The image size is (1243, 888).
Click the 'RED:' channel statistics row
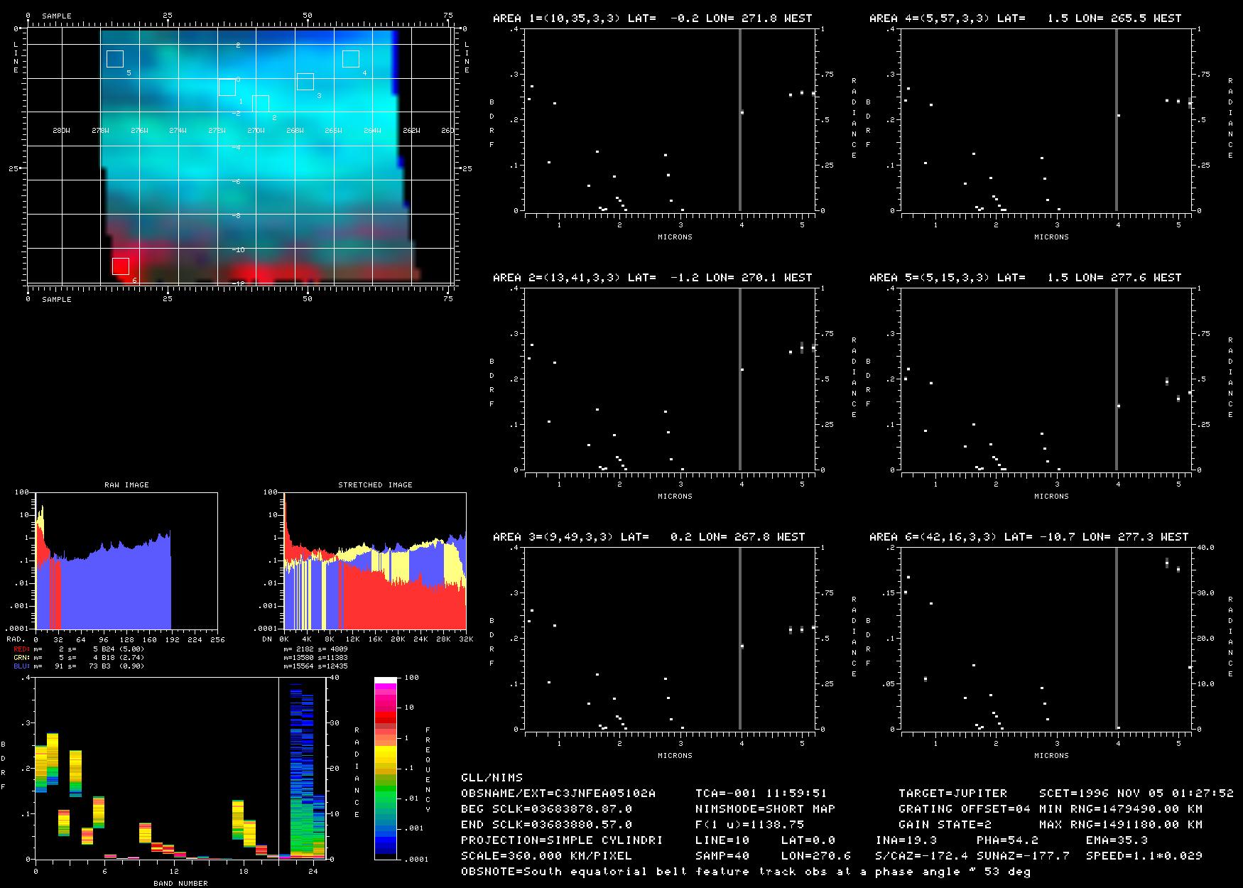pyautogui.click(x=79, y=649)
